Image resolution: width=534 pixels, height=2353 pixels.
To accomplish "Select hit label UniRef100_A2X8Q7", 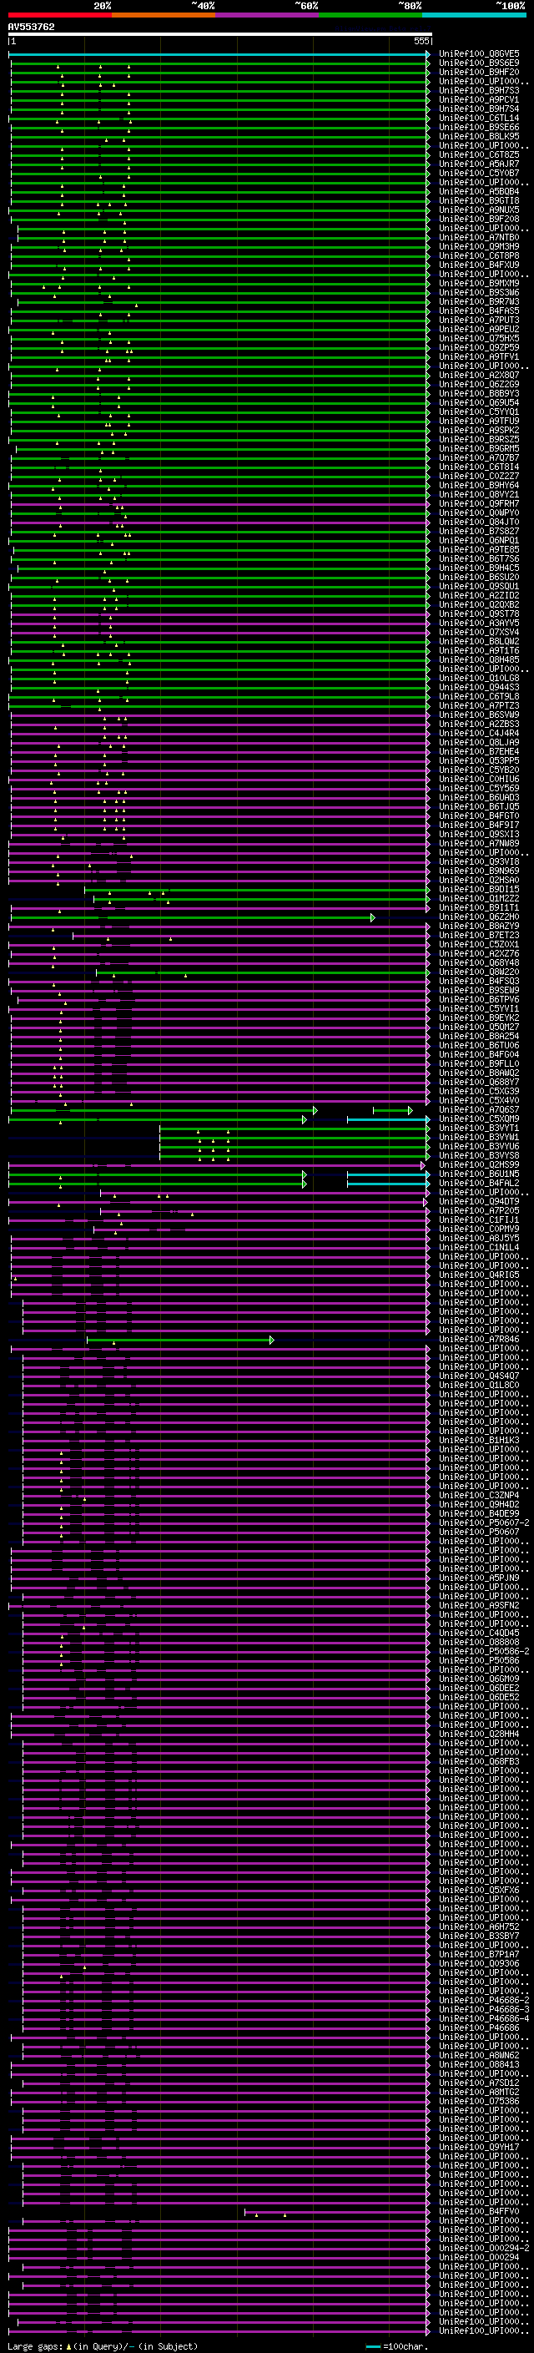I will [x=479, y=376].
